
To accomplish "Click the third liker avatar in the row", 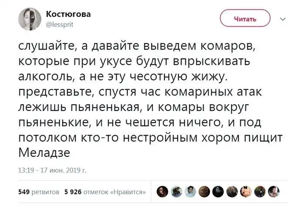I will pos(191,190).
